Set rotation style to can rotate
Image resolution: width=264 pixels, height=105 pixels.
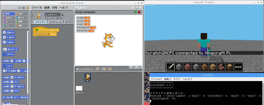33,13
